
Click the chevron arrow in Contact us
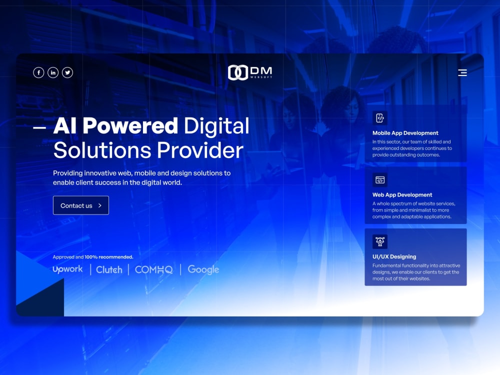(x=100, y=205)
